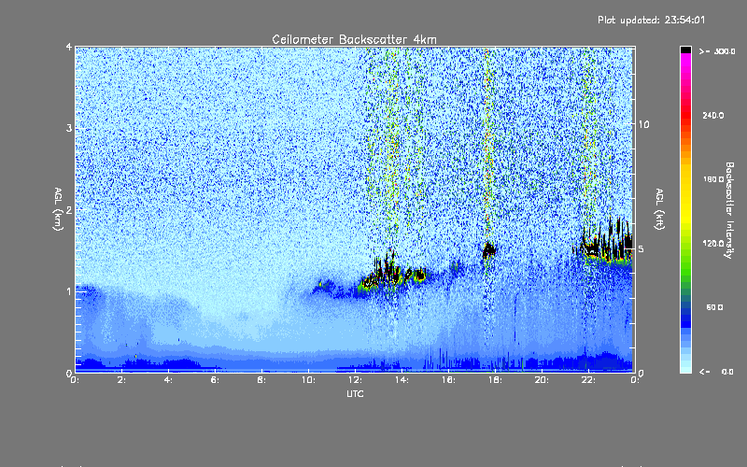Select the '18:' UTC time tick
This screenshot has height=467, width=747.
[x=496, y=380]
